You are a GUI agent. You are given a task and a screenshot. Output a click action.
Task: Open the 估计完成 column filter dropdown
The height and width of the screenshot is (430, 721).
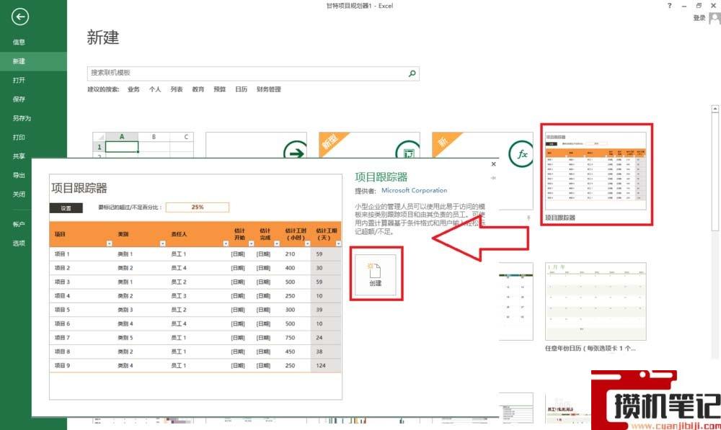click(x=277, y=243)
